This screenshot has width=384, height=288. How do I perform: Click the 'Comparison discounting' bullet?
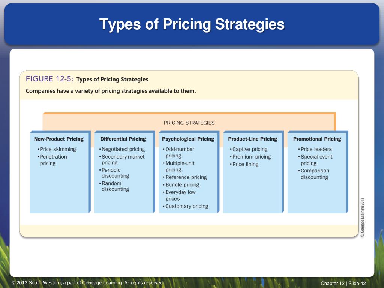tap(314, 174)
